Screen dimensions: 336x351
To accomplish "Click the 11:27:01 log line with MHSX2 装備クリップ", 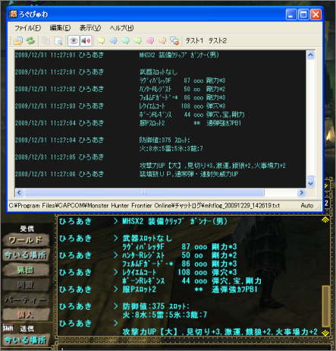I will tap(117, 55).
